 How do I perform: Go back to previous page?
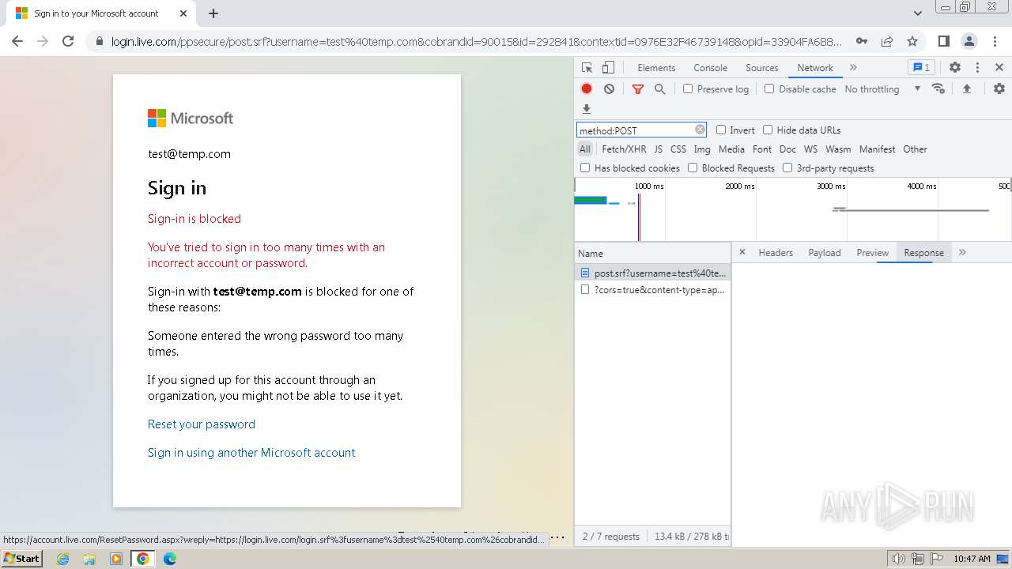point(17,41)
